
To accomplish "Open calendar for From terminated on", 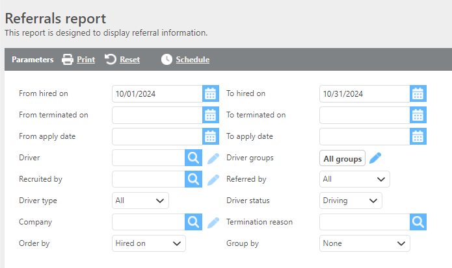I will [x=210, y=115].
